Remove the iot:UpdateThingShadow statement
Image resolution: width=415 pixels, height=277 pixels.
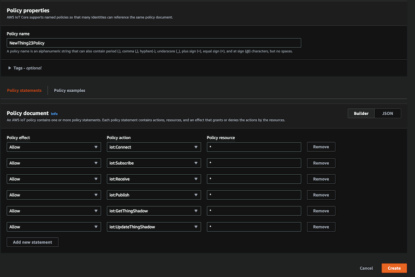tap(321, 227)
